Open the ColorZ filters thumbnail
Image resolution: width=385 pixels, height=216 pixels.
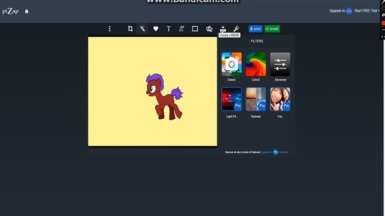point(256,64)
